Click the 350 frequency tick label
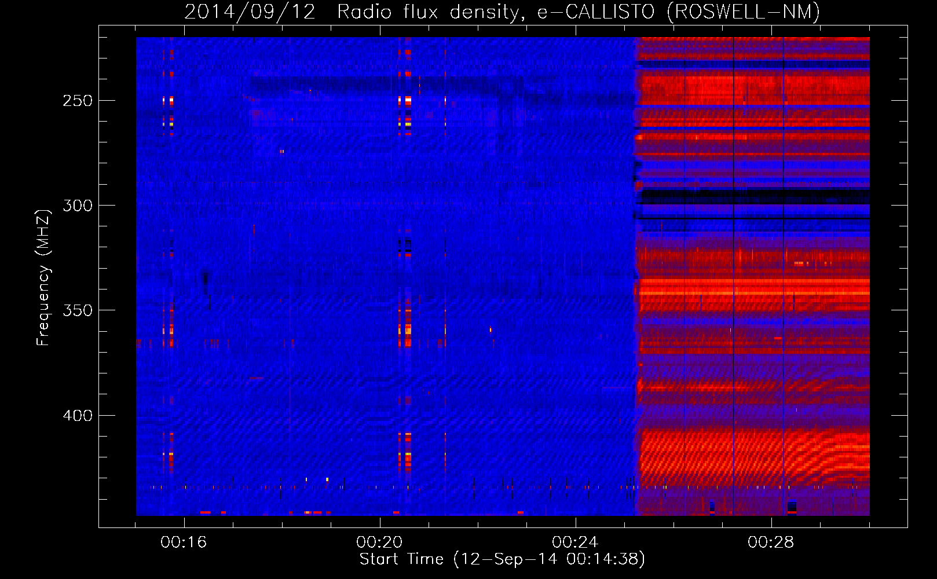This screenshot has height=579, width=937. coord(78,310)
